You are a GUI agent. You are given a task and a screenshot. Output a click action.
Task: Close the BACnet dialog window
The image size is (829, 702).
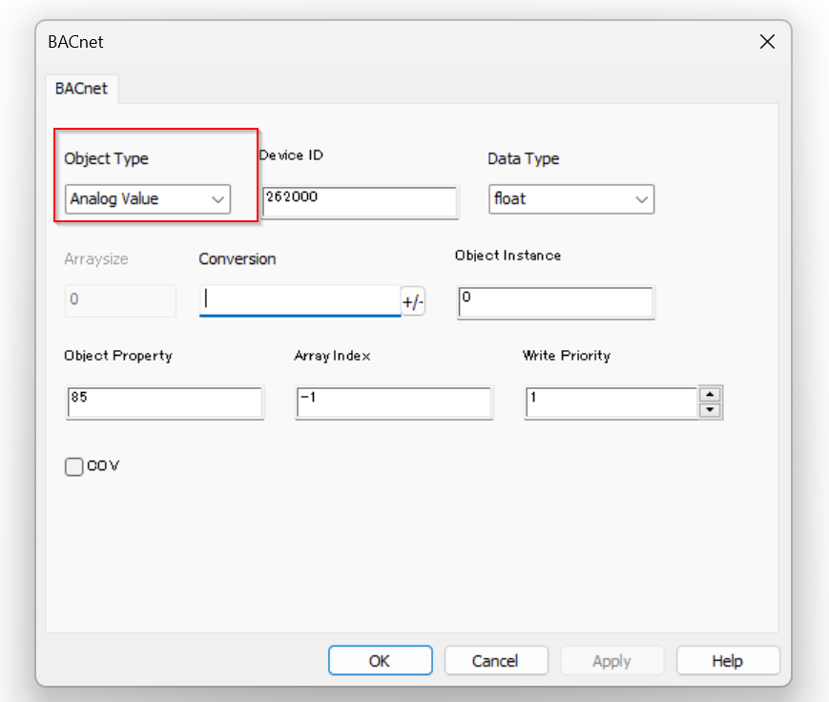coord(767,42)
